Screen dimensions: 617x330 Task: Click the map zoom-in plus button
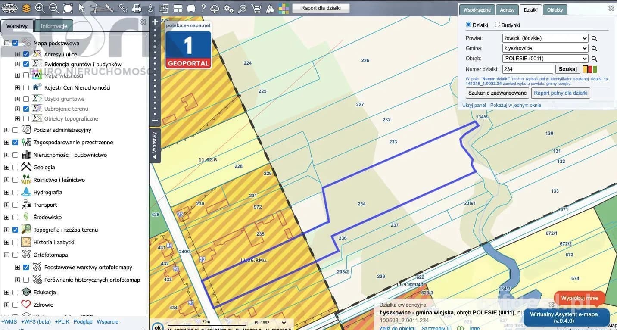click(155, 22)
